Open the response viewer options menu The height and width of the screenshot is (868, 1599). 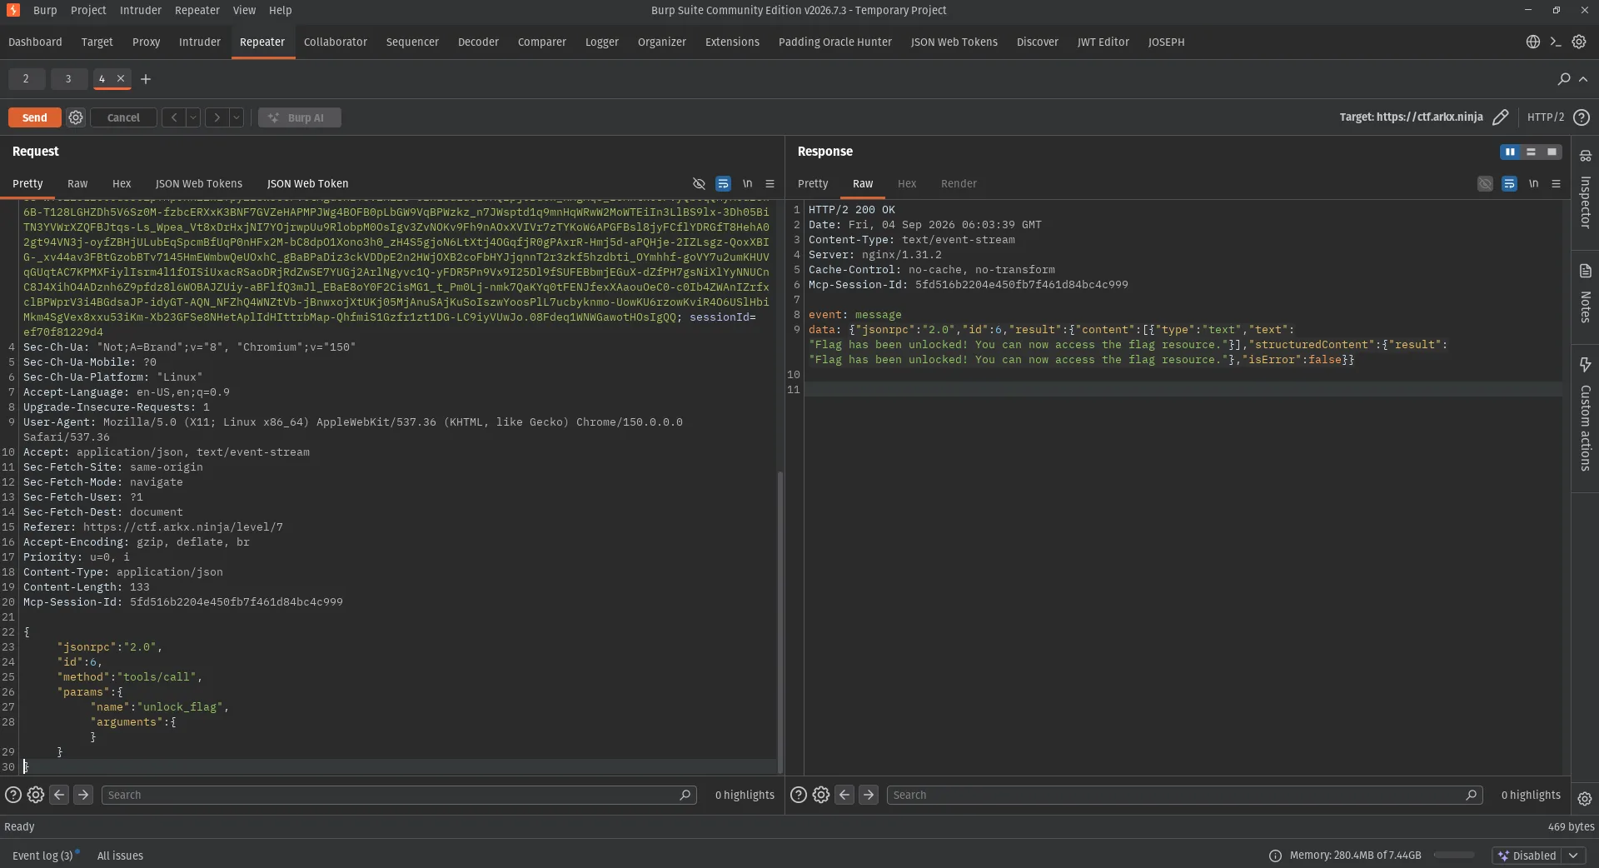click(x=1556, y=183)
